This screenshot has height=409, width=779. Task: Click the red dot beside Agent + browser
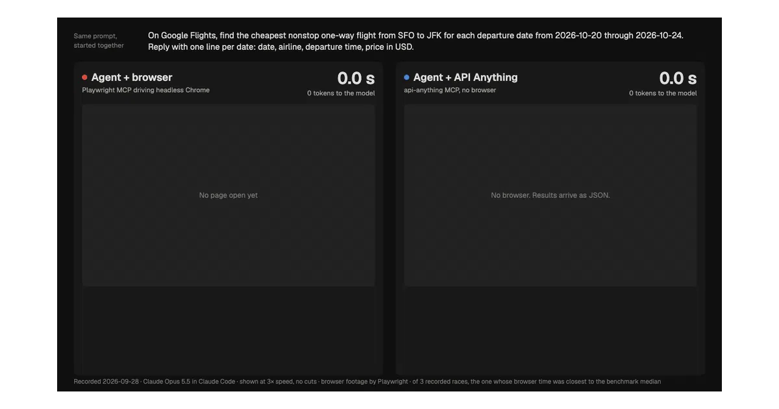[x=84, y=77]
